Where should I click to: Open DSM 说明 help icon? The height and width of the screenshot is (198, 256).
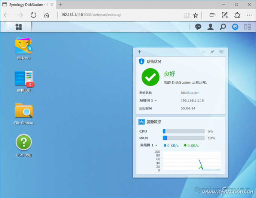(x=24, y=143)
